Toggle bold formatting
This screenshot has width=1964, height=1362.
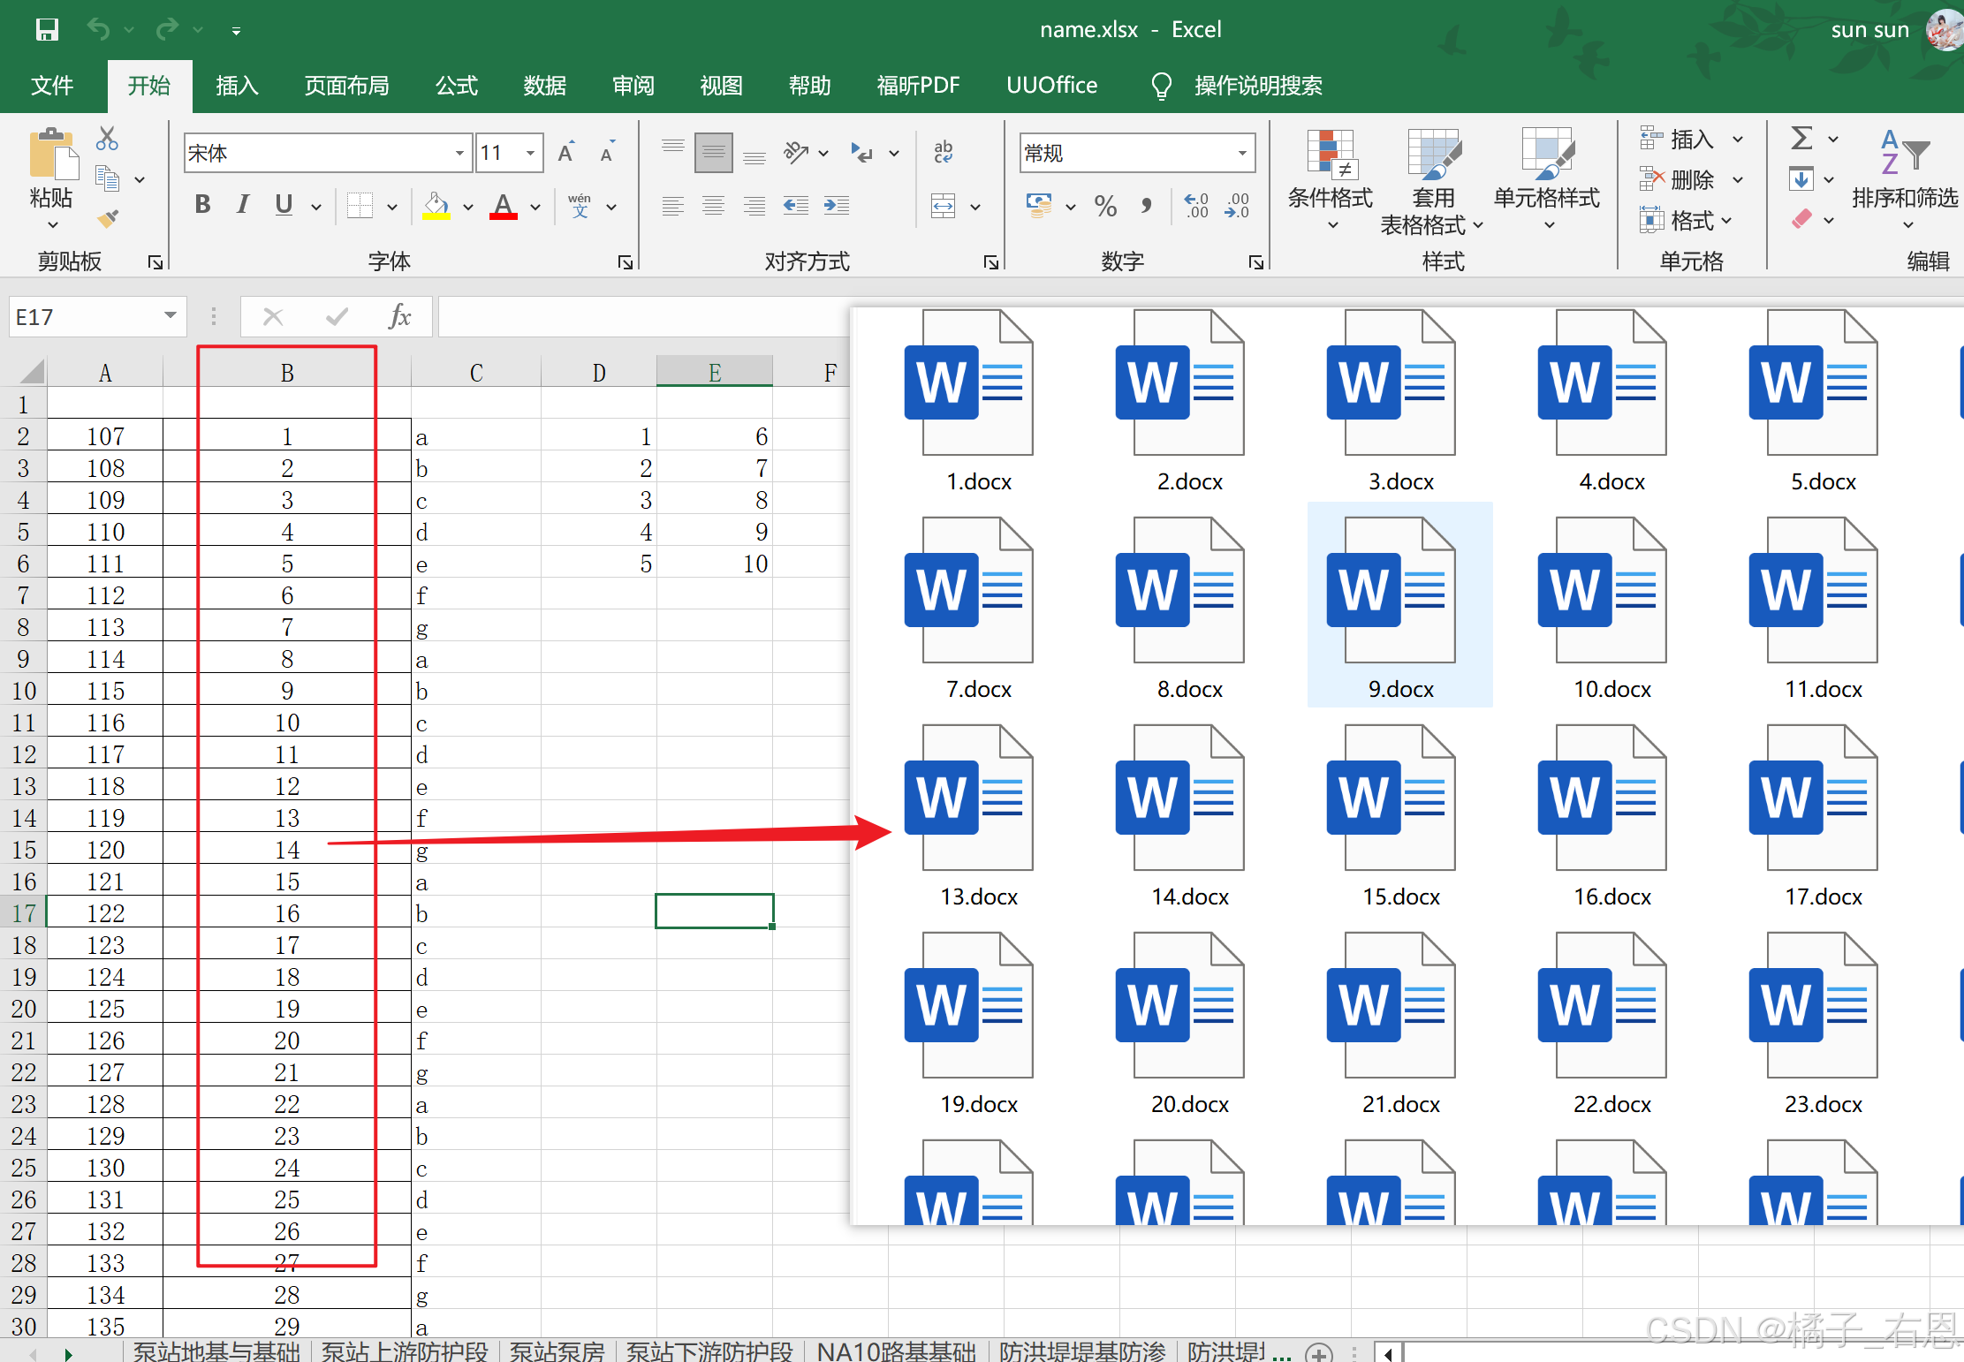coord(202,206)
